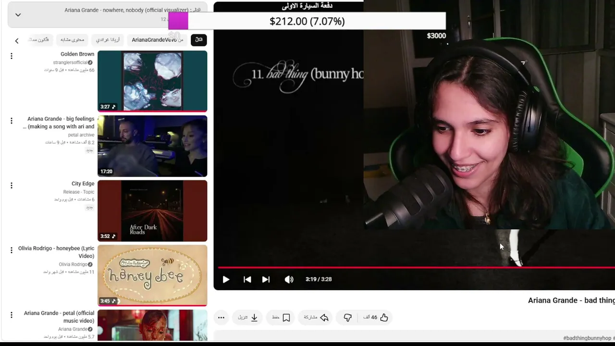The image size is (615, 346).
Task: Visit the 'Release - Topic' channel
Action: click(x=79, y=192)
